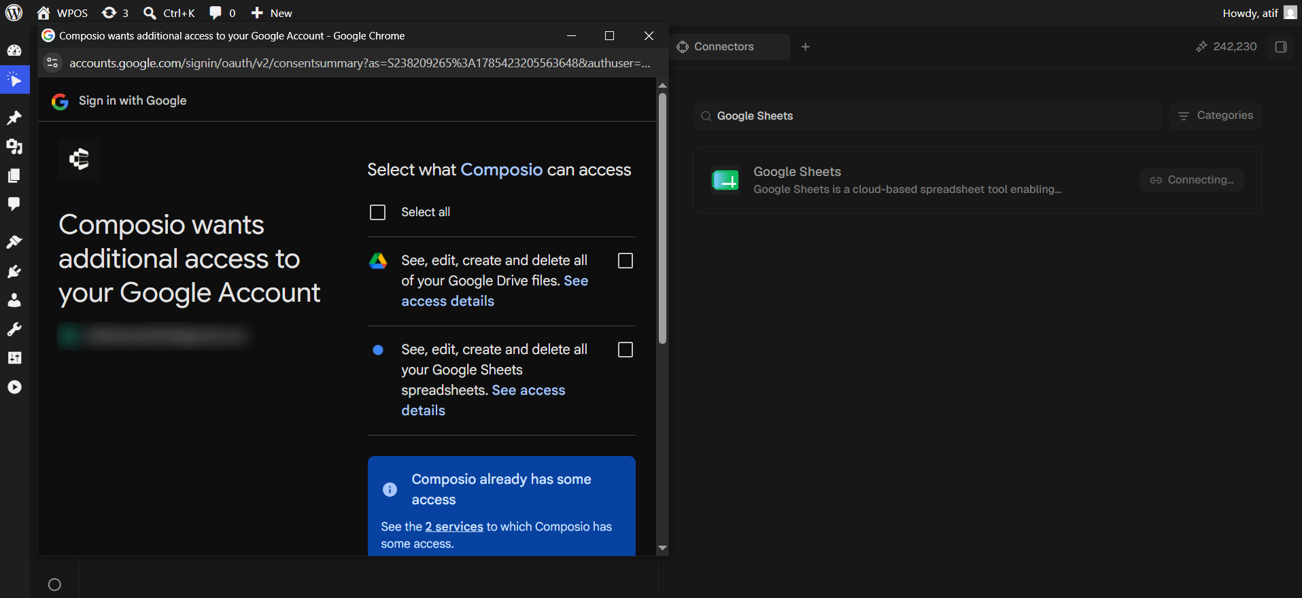This screenshot has width=1302, height=598.
Task: Click the scrollbar up arrow in popup
Action: pos(662,86)
